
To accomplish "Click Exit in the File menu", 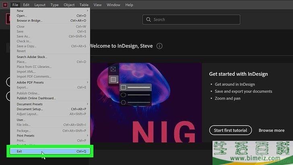I will [x=50, y=151].
